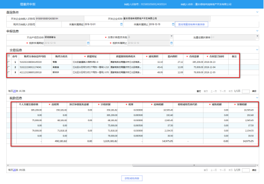Collapse the 交易信息 section chevron
The height and width of the screenshot is (184, 264).
(257, 50)
